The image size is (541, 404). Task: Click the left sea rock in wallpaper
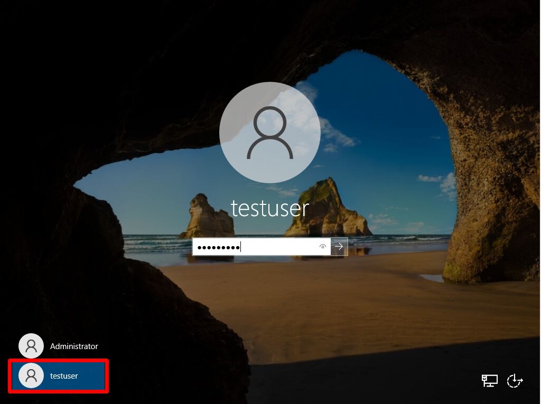pyautogui.click(x=207, y=218)
